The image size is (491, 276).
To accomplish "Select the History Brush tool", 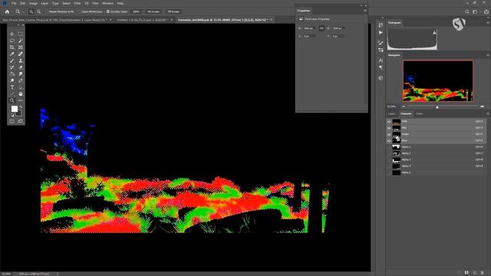I will point(12,67).
